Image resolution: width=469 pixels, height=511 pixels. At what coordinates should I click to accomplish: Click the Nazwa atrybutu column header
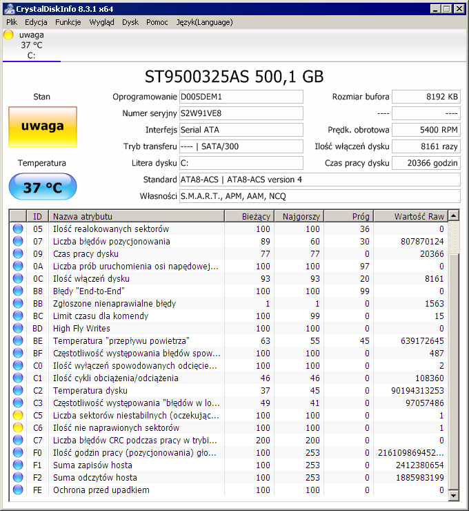[x=137, y=216]
